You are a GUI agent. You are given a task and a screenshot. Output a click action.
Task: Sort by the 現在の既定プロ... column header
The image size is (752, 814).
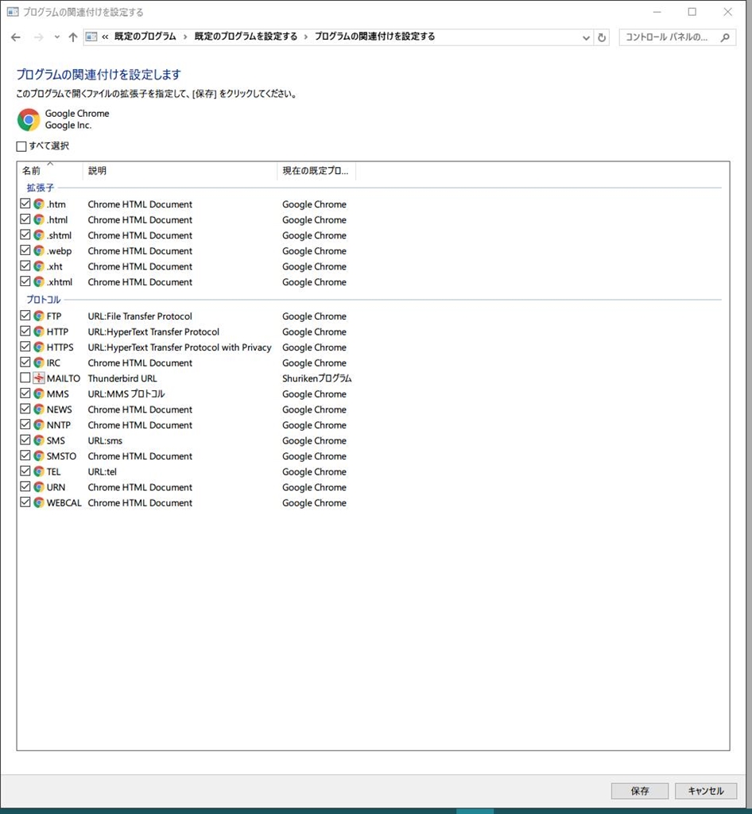click(316, 171)
